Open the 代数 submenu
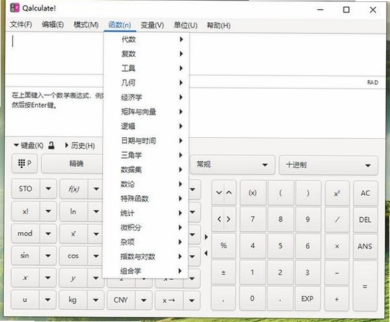Viewport: 390px width, 322px height. (x=146, y=39)
